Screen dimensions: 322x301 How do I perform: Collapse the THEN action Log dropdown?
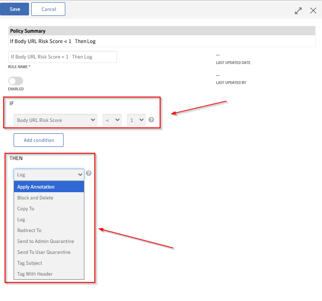[x=49, y=175]
